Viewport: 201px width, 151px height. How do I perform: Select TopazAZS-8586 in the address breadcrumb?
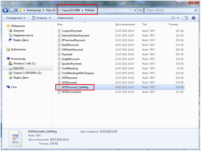pyautogui.click(x=71, y=10)
